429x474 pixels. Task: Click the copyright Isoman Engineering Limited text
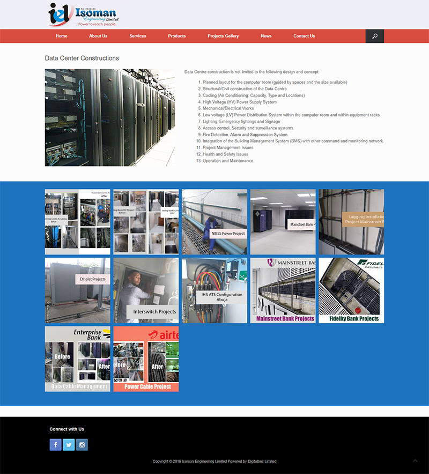tap(214, 461)
